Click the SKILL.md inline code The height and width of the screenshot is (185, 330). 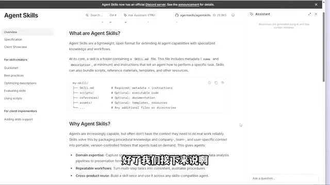pyautogui.click(x=141, y=59)
